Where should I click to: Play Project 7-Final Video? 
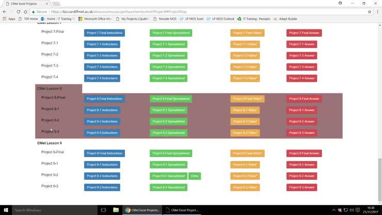247,33
